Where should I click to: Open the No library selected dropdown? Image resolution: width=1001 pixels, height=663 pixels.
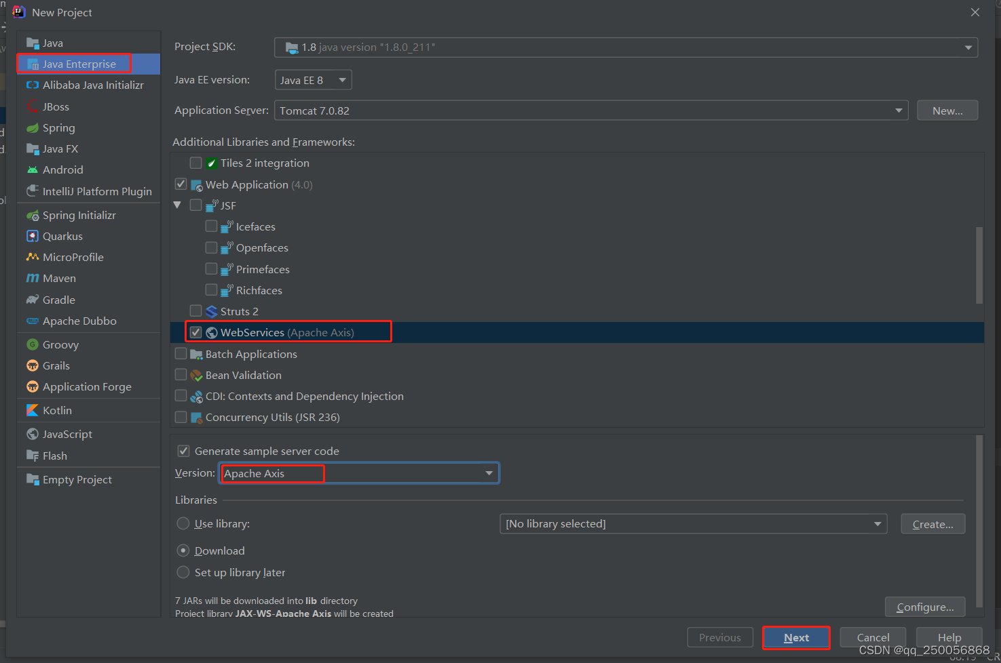pos(694,524)
